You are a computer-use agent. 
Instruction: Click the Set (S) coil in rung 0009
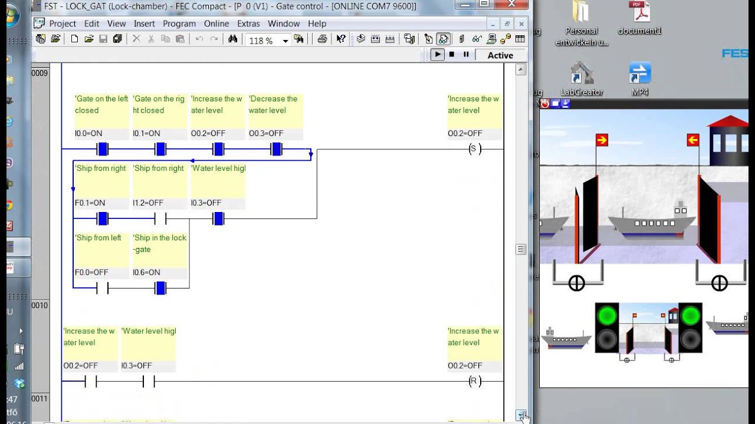click(475, 149)
